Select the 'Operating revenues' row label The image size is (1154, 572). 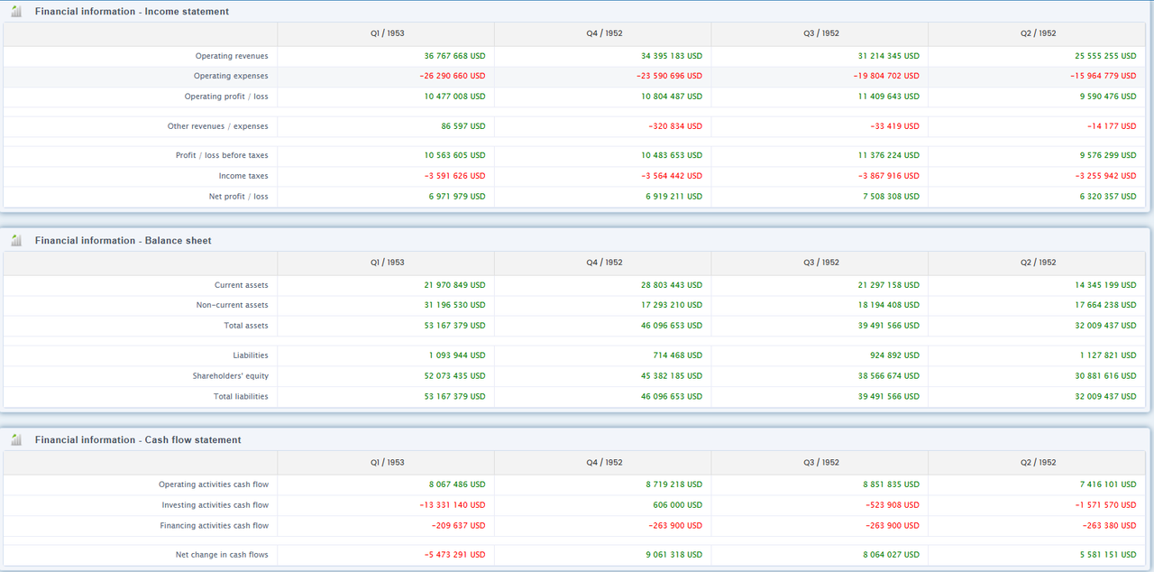coord(232,56)
